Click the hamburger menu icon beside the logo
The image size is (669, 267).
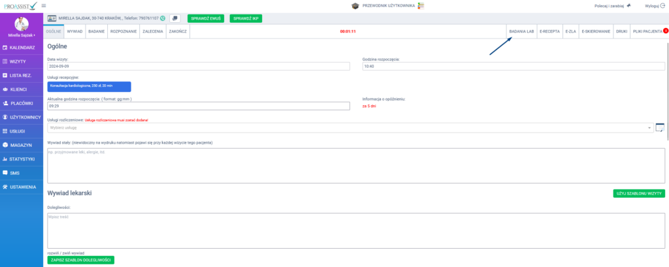(43, 5)
